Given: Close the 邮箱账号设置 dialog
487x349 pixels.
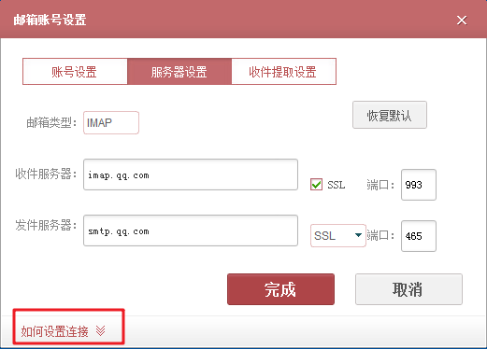Looking at the screenshot, I should 462,21.
